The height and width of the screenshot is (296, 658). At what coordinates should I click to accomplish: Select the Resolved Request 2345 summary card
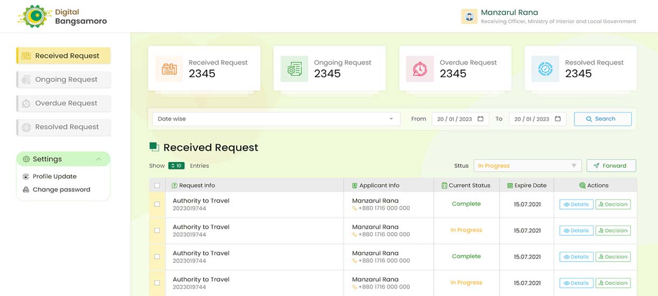[x=580, y=68]
